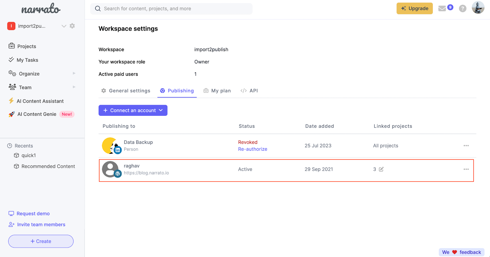Click the Upgrade button
490x257 pixels.
point(415,8)
